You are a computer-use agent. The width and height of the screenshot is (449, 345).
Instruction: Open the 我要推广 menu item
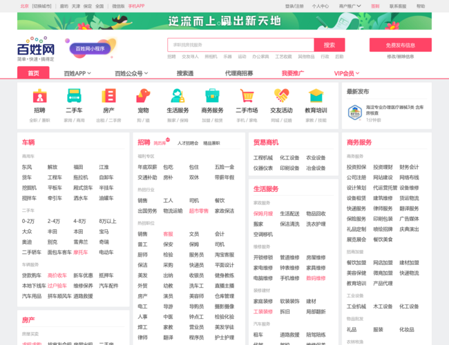point(293,74)
